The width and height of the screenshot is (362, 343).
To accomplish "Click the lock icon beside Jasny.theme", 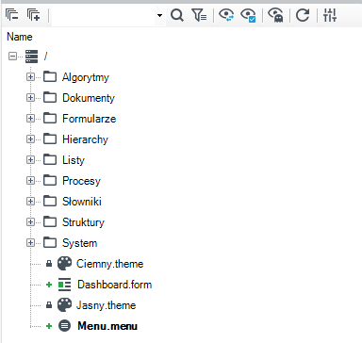I will click(x=49, y=305).
